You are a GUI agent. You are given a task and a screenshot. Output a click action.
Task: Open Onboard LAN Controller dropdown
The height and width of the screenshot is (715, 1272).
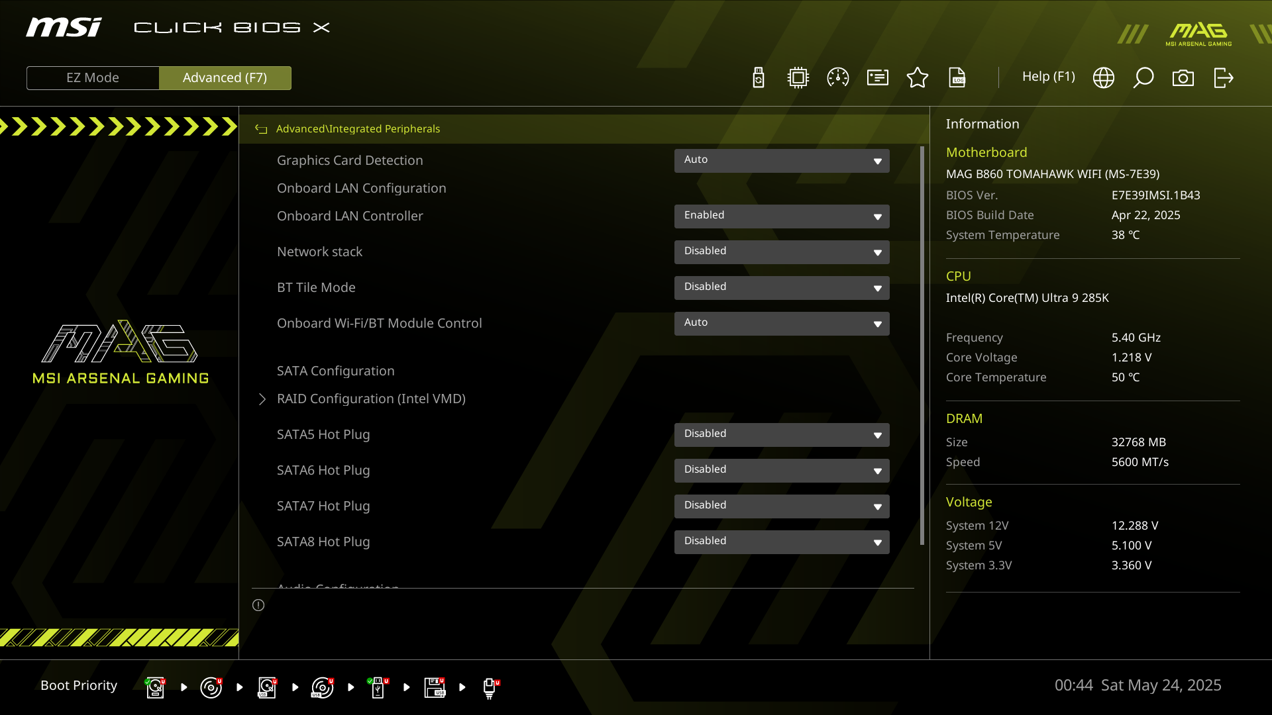point(782,216)
